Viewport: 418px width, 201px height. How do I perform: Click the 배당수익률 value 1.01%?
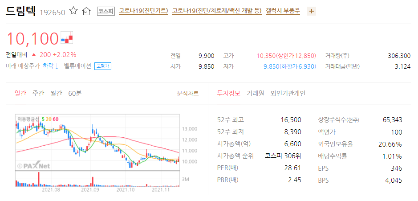392,156
